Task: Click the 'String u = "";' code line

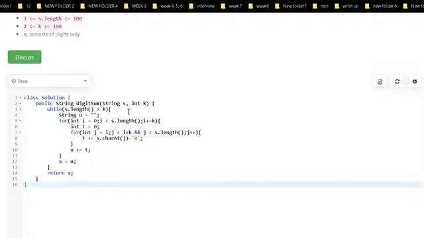Action: (x=79, y=115)
